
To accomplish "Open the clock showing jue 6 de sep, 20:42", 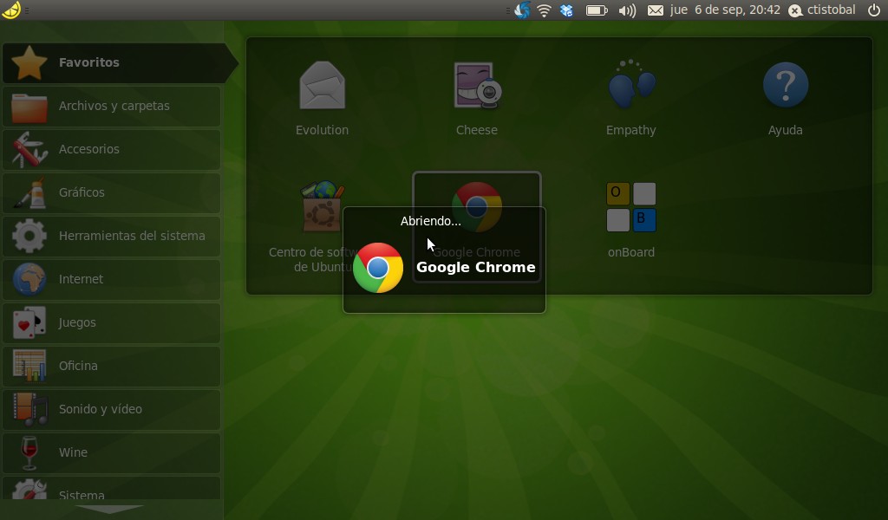I will (x=725, y=10).
